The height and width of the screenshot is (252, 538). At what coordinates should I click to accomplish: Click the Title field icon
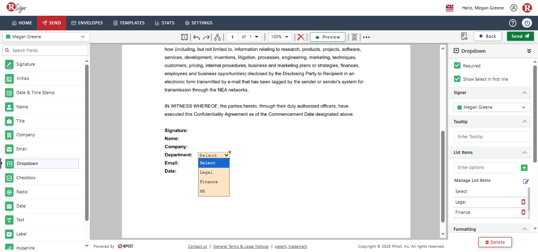click(x=9, y=121)
